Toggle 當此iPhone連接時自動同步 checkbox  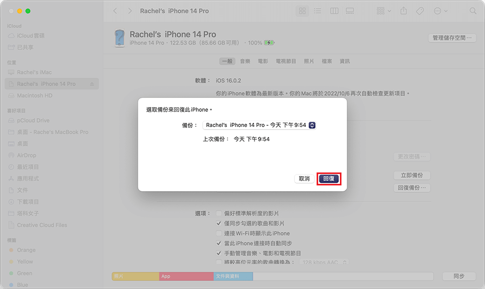tap(219, 243)
